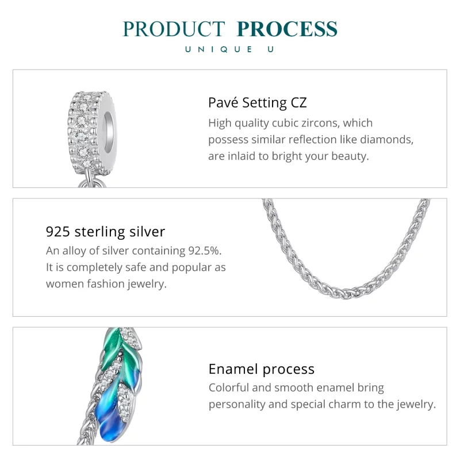The image size is (460, 460).
Task: Click the silver wheat chain necklace image
Action: click(346, 249)
